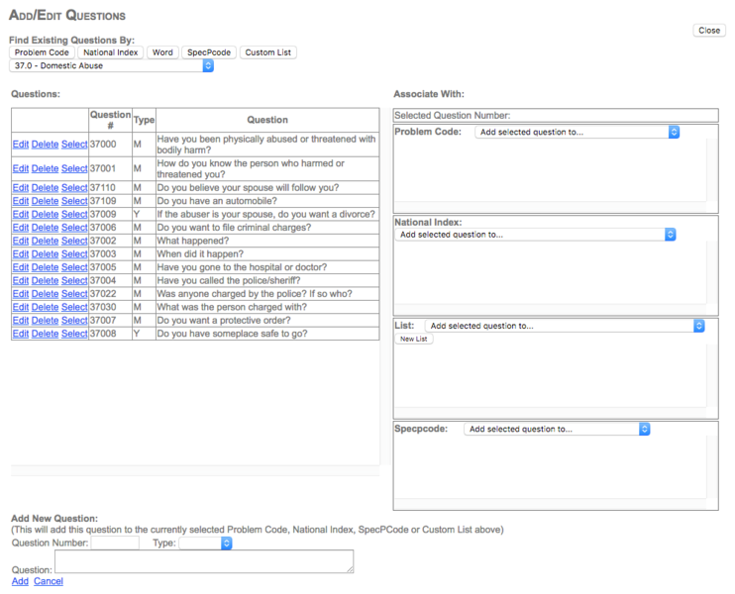This screenshot has height=594, width=735.
Task: Edit question 37000
Action: (x=21, y=145)
